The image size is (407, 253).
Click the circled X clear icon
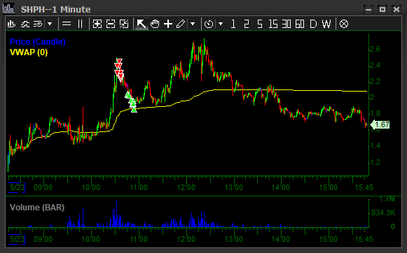coord(344,24)
